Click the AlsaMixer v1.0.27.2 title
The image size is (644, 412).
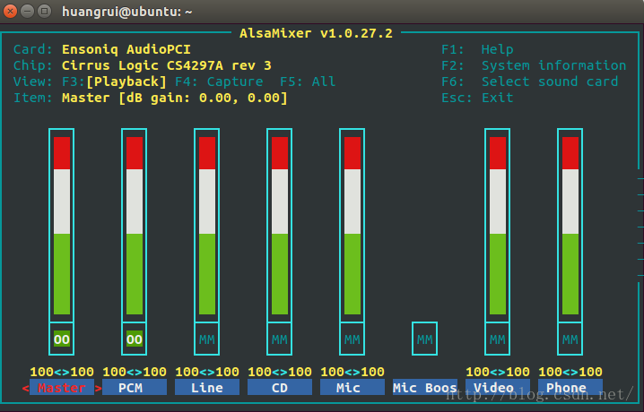coord(316,33)
